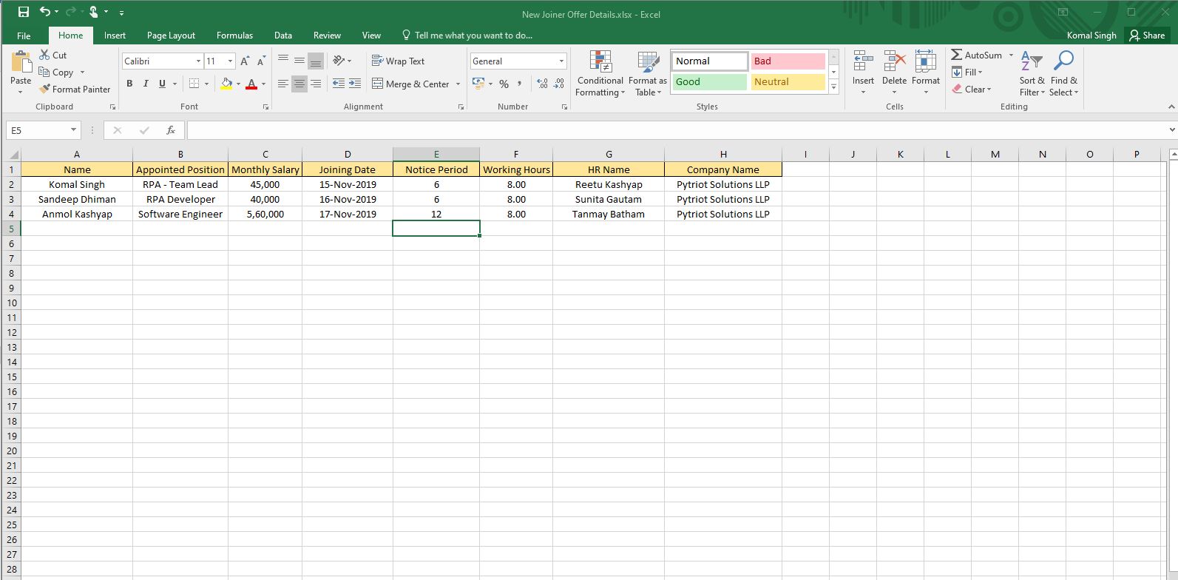This screenshot has width=1178, height=580.
Task: Click the Increase Font Size icon
Action: click(x=245, y=61)
